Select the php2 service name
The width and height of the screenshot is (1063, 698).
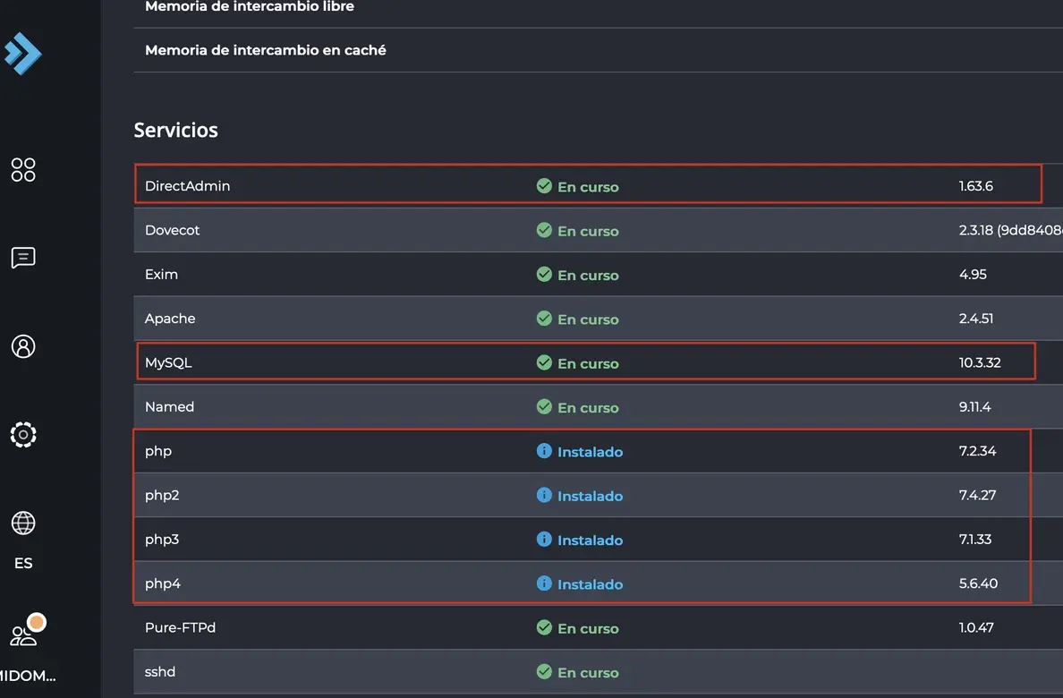tap(162, 496)
